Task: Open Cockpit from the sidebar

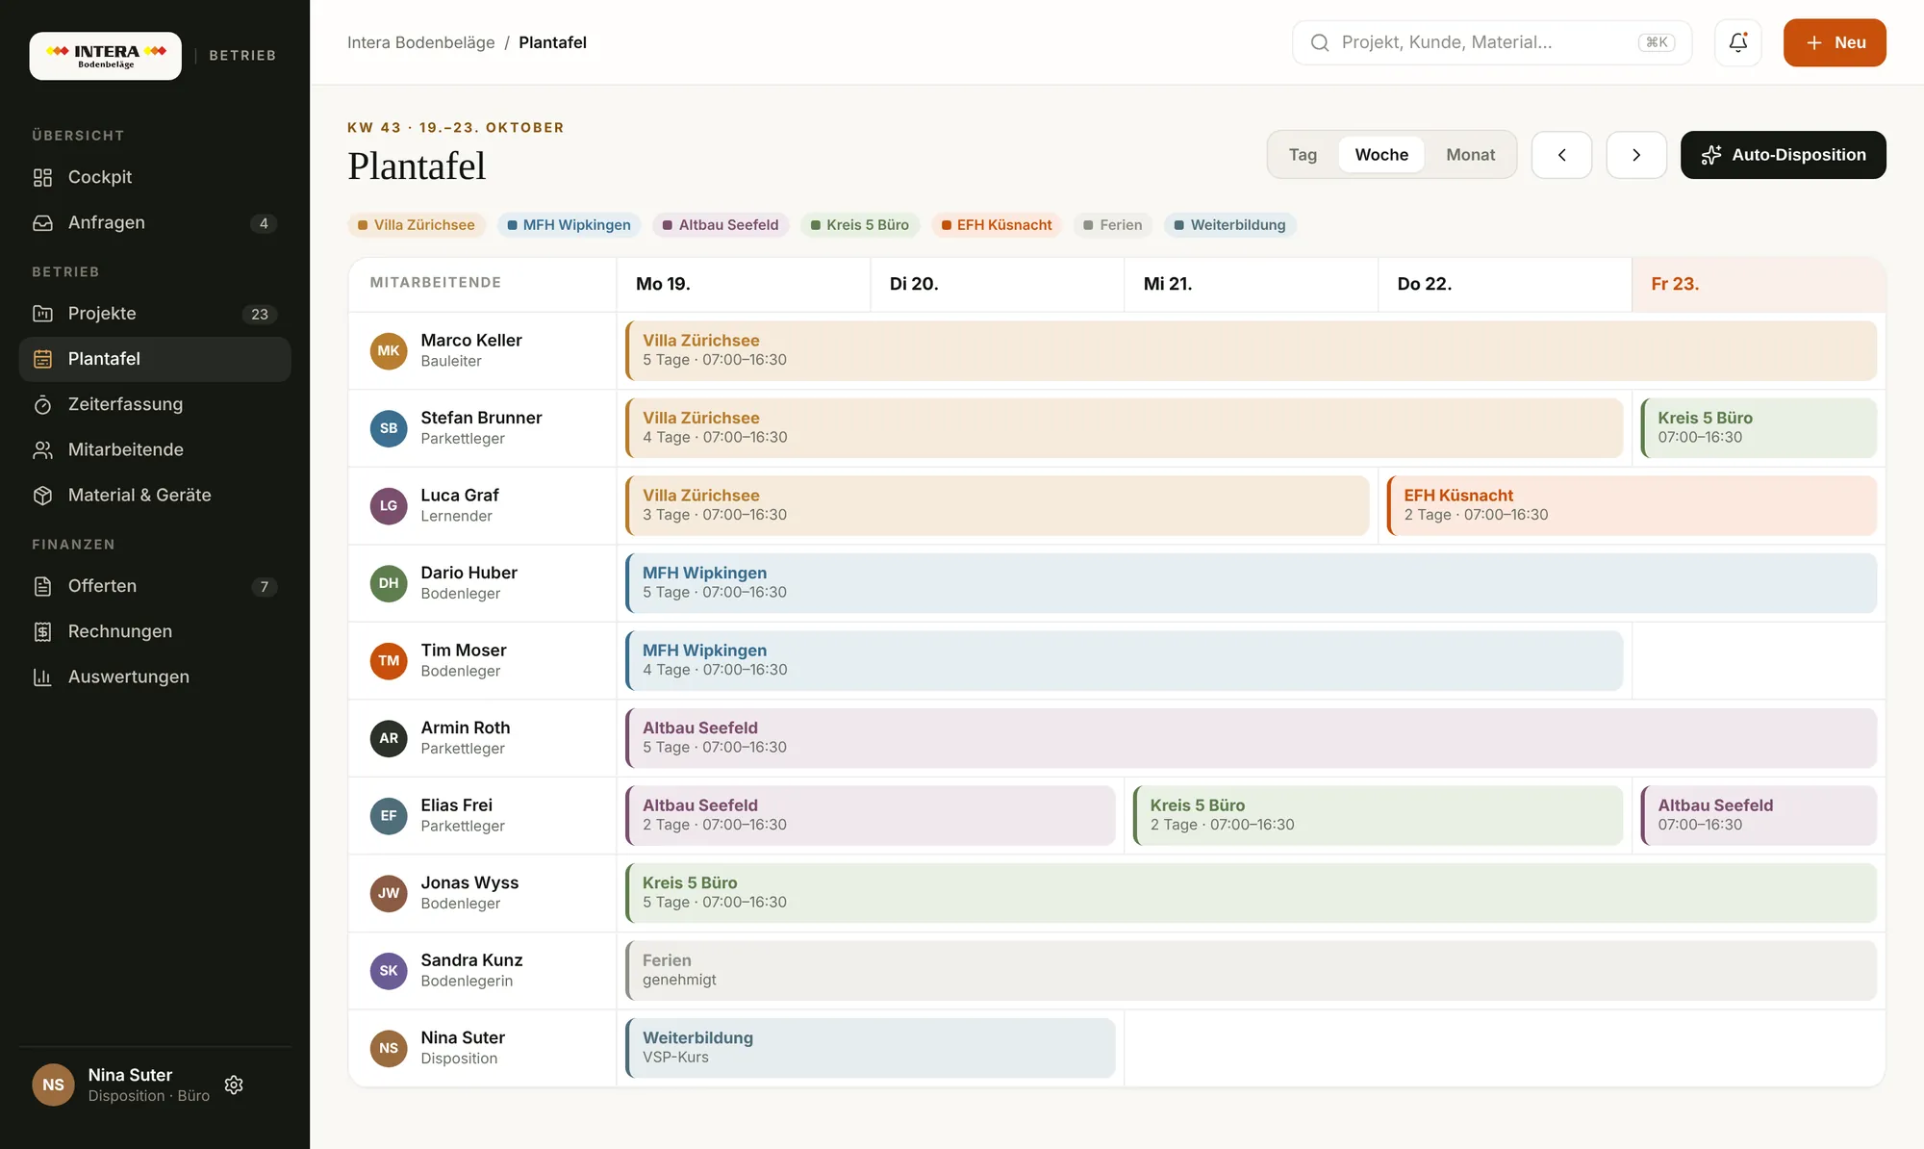Action: pos(155,177)
